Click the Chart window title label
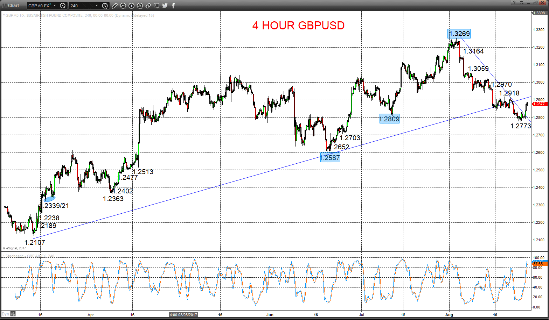 click(14, 6)
